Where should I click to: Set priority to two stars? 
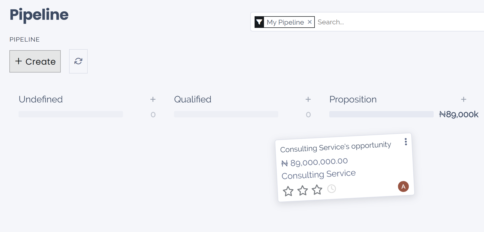coord(303,190)
